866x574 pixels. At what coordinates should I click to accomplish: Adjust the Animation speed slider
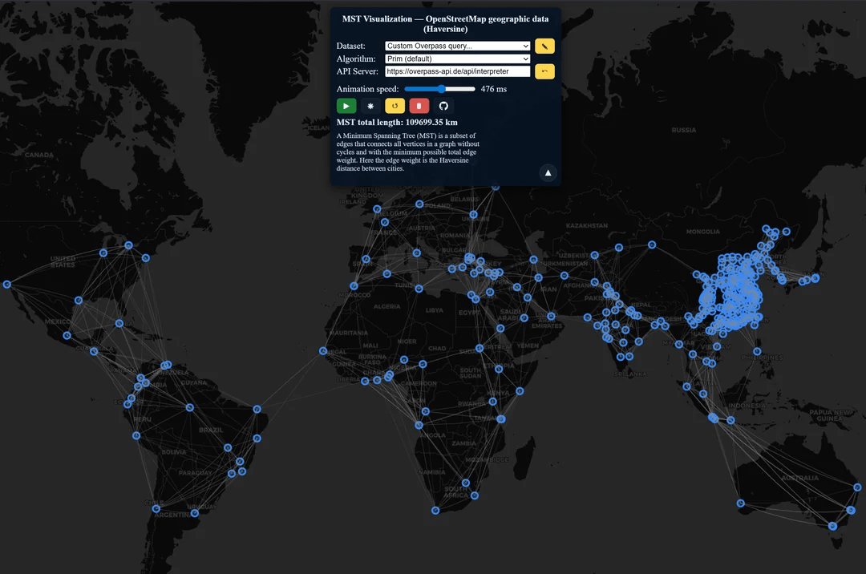point(439,89)
